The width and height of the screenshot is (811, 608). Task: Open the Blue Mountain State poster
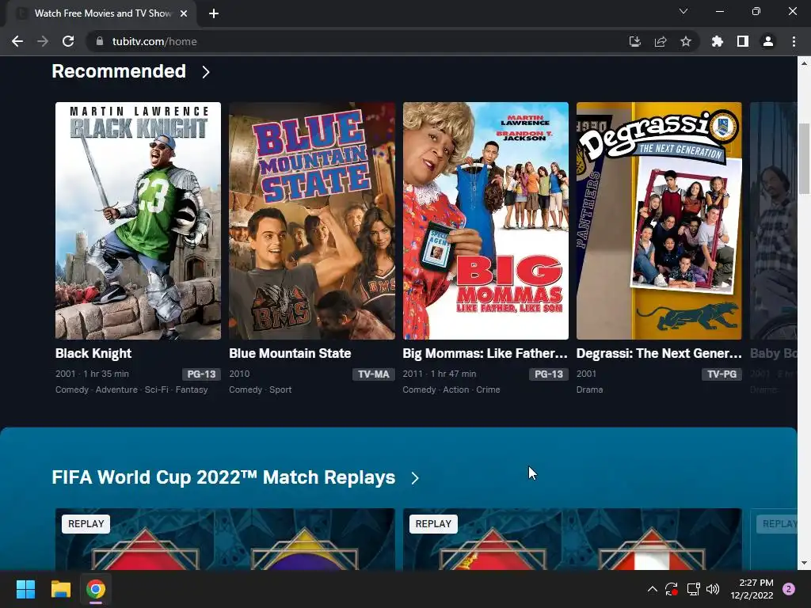tap(312, 221)
